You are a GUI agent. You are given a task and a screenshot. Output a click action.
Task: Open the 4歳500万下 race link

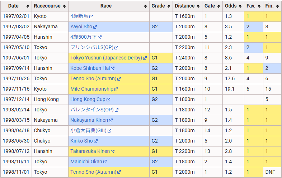(x=84, y=37)
